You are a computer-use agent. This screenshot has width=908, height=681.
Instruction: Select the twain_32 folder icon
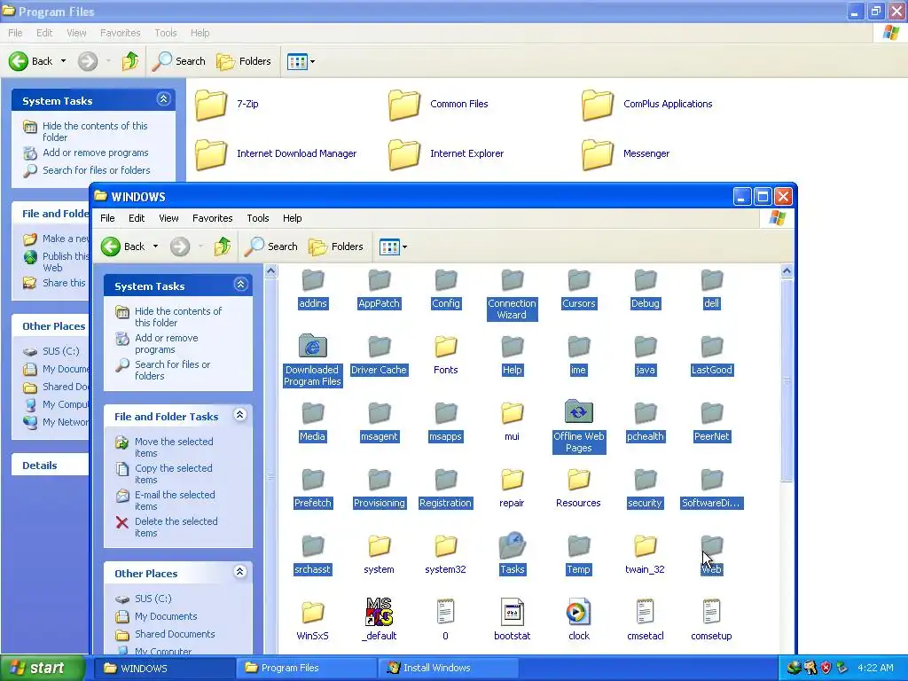click(646, 545)
